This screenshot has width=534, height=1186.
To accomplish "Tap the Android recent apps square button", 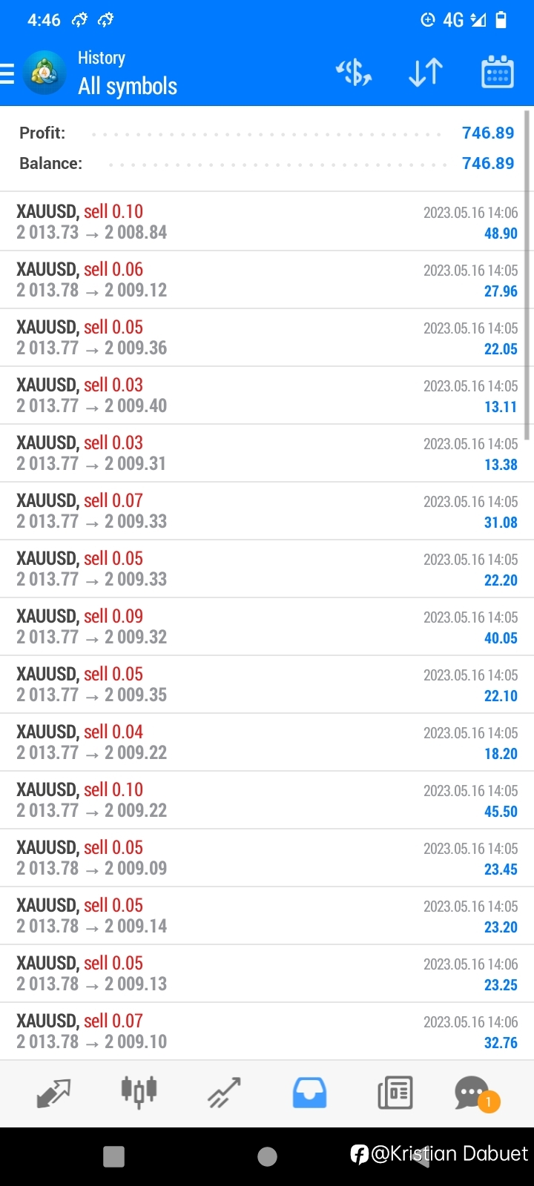I will (113, 1156).
